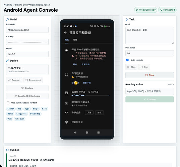Viewport: 180px width, 167px height.
Task: Click the sync apps to device icon
Action: pos(66,103)
